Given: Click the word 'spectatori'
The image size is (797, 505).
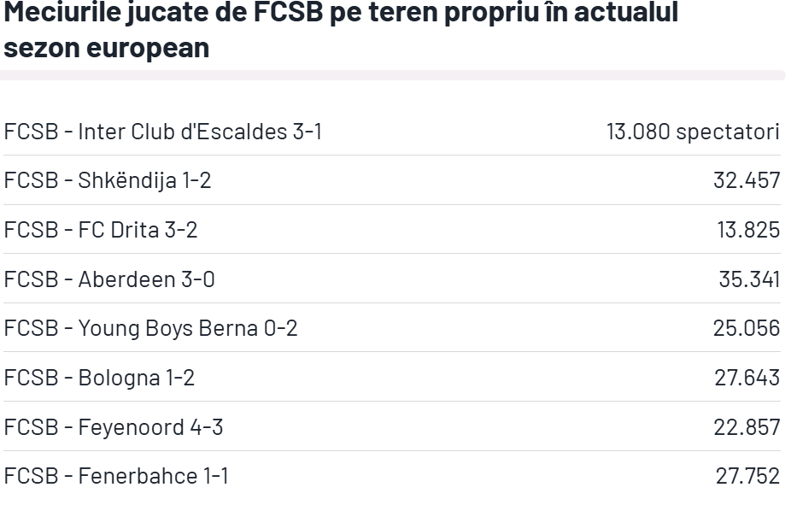Looking at the screenshot, I should [x=727, y=132].
